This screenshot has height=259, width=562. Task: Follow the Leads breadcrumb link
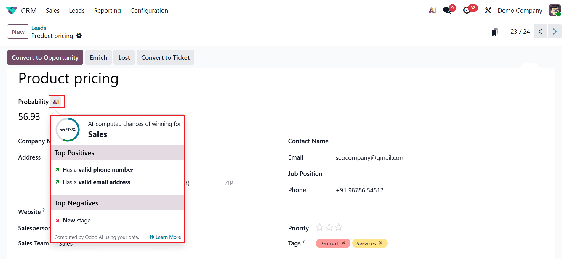pos(39,28)
